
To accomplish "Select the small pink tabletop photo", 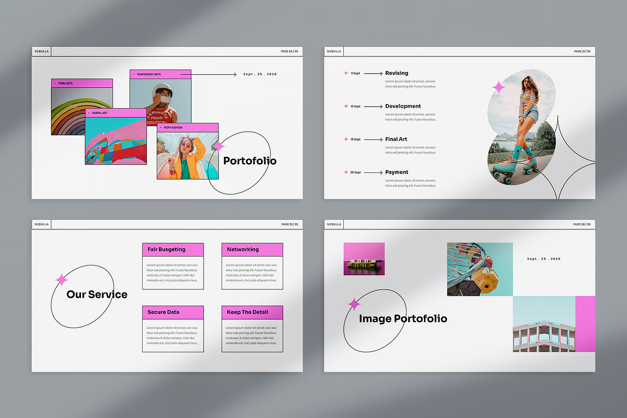I will click(364, 259).
